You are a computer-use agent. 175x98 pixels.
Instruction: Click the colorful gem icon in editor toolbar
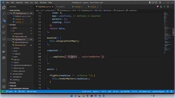[157, 7]
